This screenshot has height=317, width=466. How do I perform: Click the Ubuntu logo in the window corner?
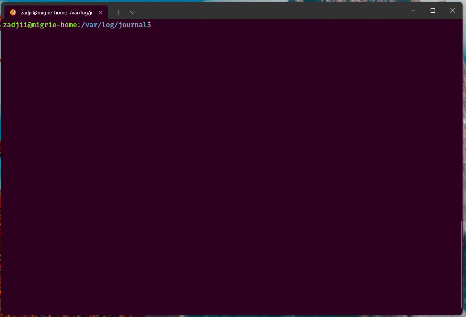(13, 12)
